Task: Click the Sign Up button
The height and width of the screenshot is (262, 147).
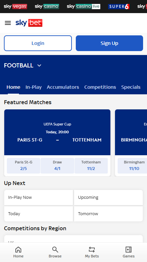Action: tap(109, 43)
